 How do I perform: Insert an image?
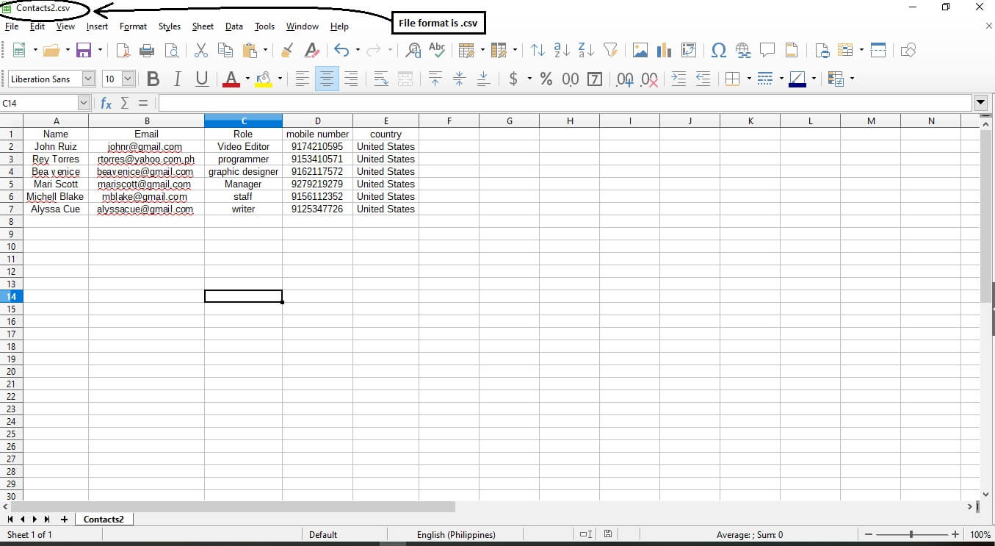tap(639, 50)
